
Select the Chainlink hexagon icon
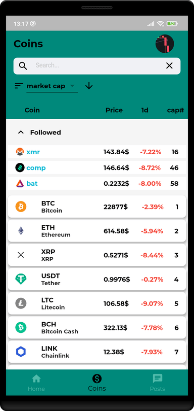coord(21,352)
